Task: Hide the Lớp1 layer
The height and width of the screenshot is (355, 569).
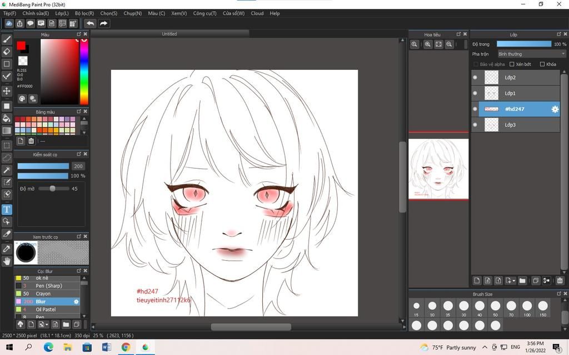Action: pos(475,93)
